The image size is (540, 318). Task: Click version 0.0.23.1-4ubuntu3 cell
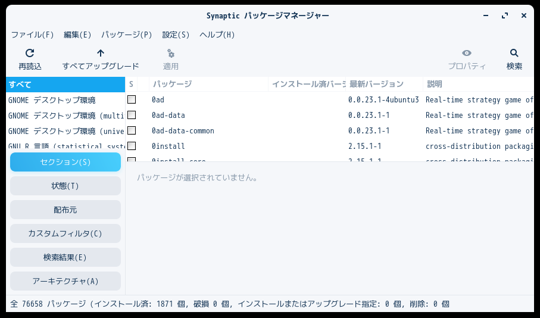coord(383,100)
